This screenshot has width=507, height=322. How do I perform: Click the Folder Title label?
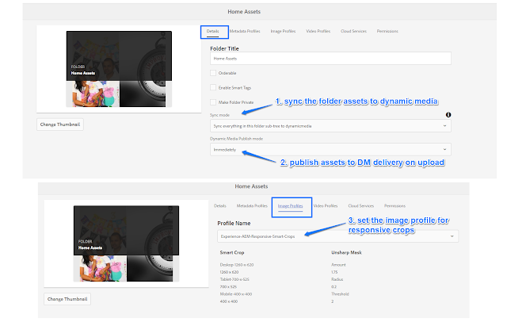(x=224, y=48)
